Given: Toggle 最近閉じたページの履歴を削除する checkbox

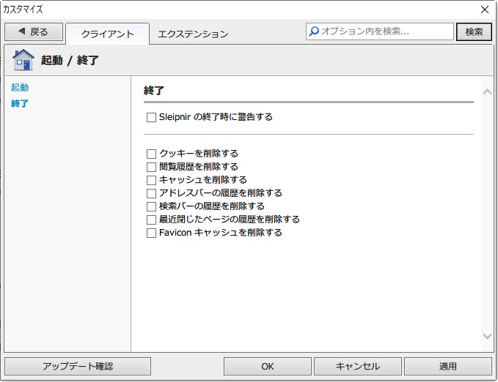Looking at the screenshot, I should (151, 220).
